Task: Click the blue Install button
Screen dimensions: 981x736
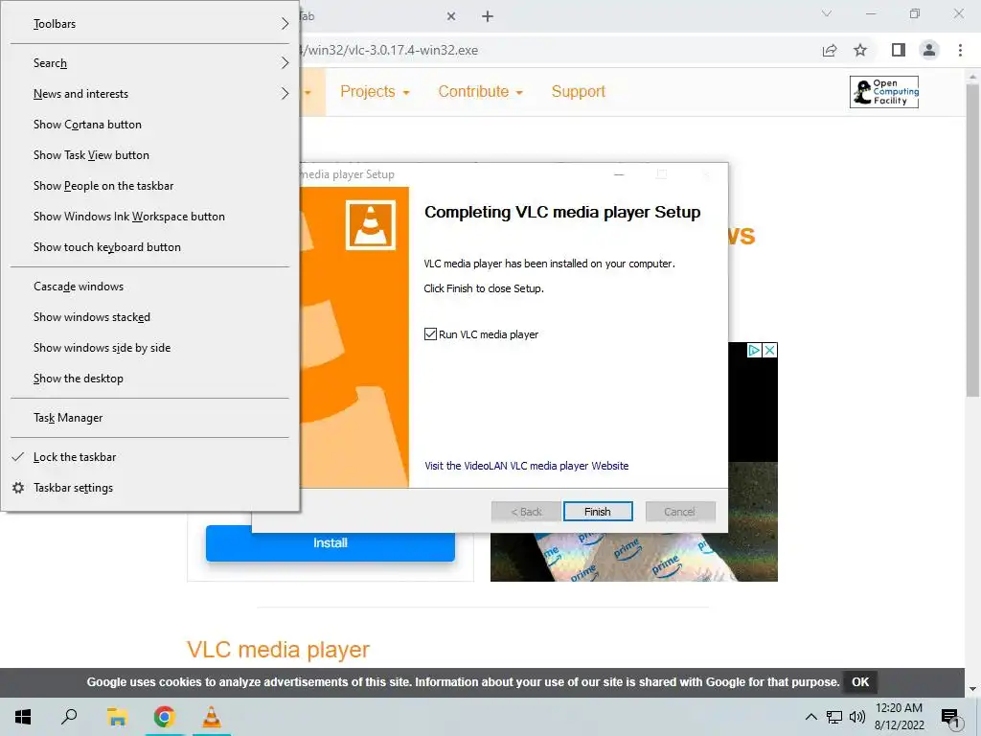Action: pos(331,543)
